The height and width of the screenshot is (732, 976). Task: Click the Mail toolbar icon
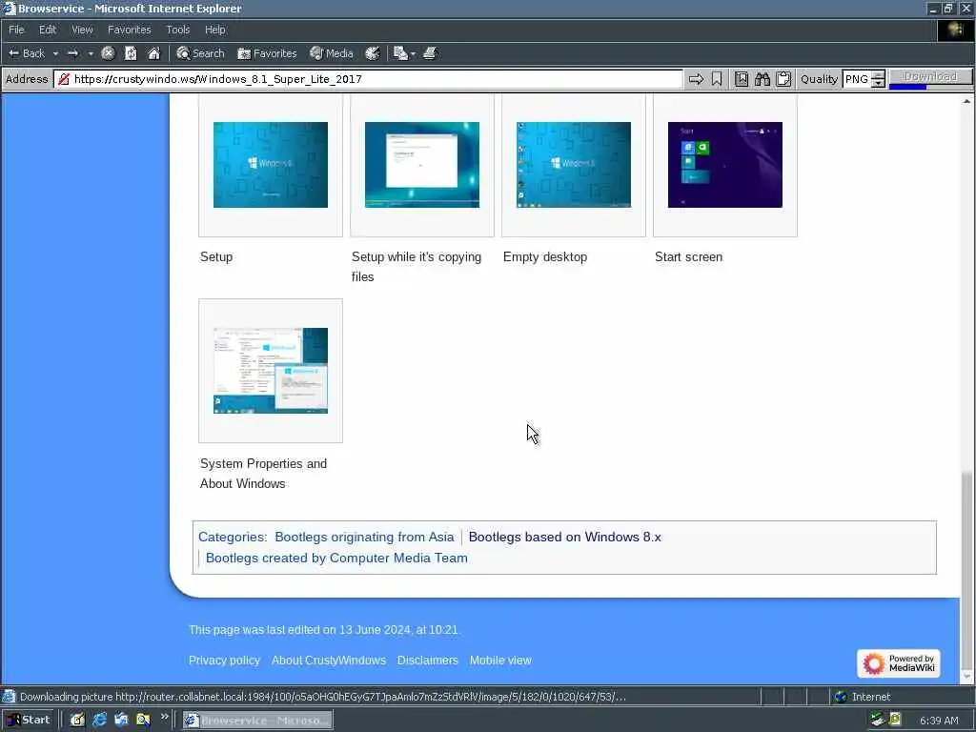pos(400,53)
